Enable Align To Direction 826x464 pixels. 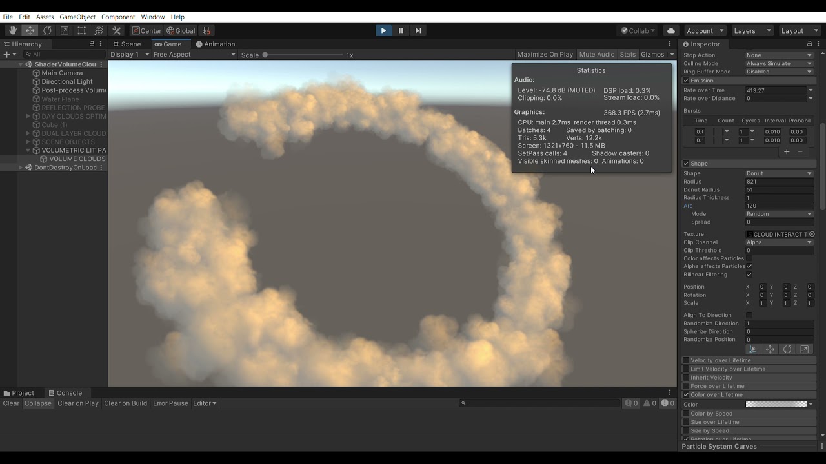[749, 315]
